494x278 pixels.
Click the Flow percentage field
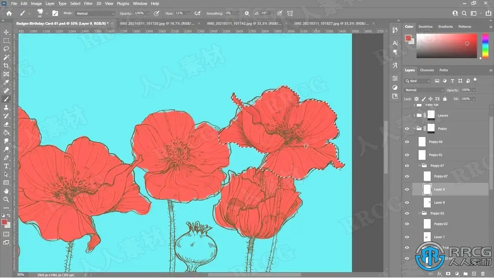(179, 13)
